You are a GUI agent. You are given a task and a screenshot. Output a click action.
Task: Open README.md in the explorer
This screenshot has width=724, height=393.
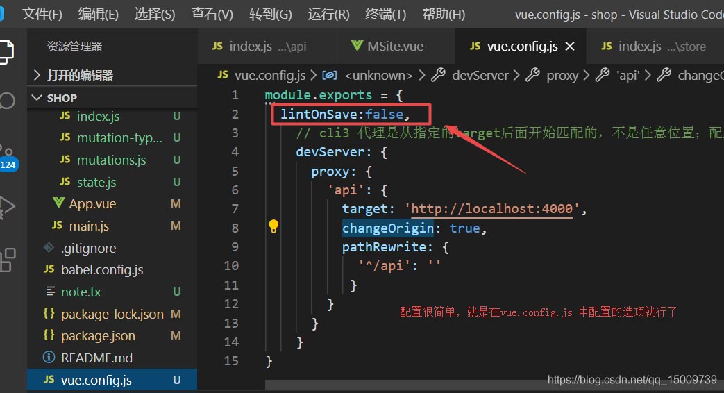coord(112,358)
